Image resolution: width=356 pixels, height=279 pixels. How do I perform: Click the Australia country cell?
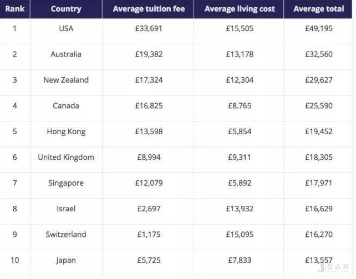(x=66, y=54)
